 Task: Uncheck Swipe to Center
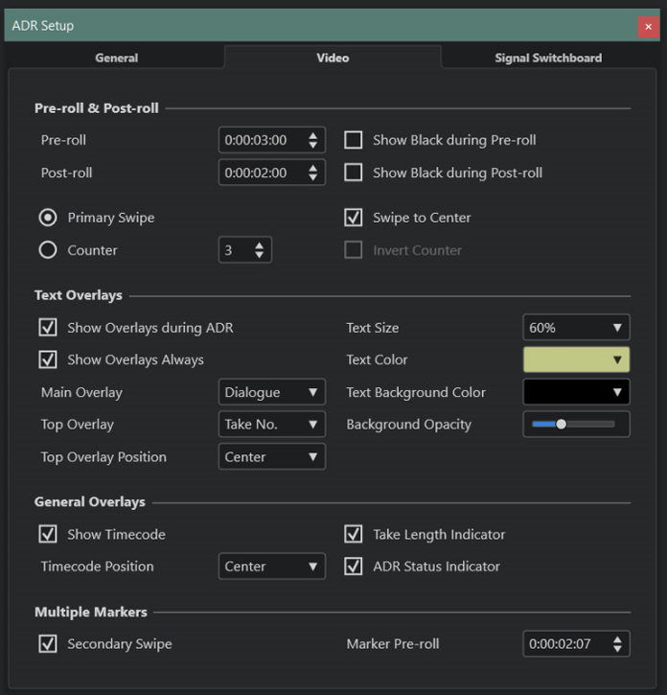pyautogui.click(x=354, y=218)
